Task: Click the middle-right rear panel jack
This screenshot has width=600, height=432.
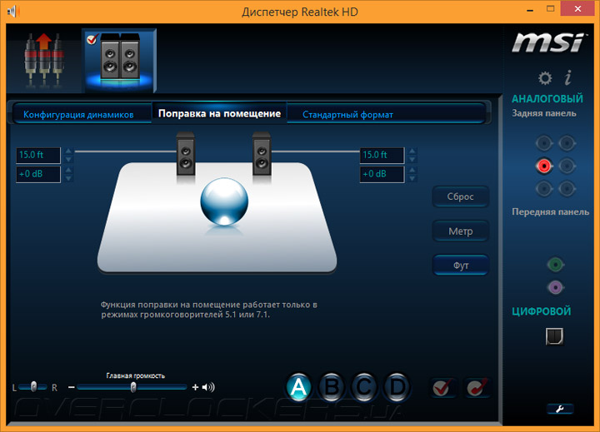Action: pos(567,166)
